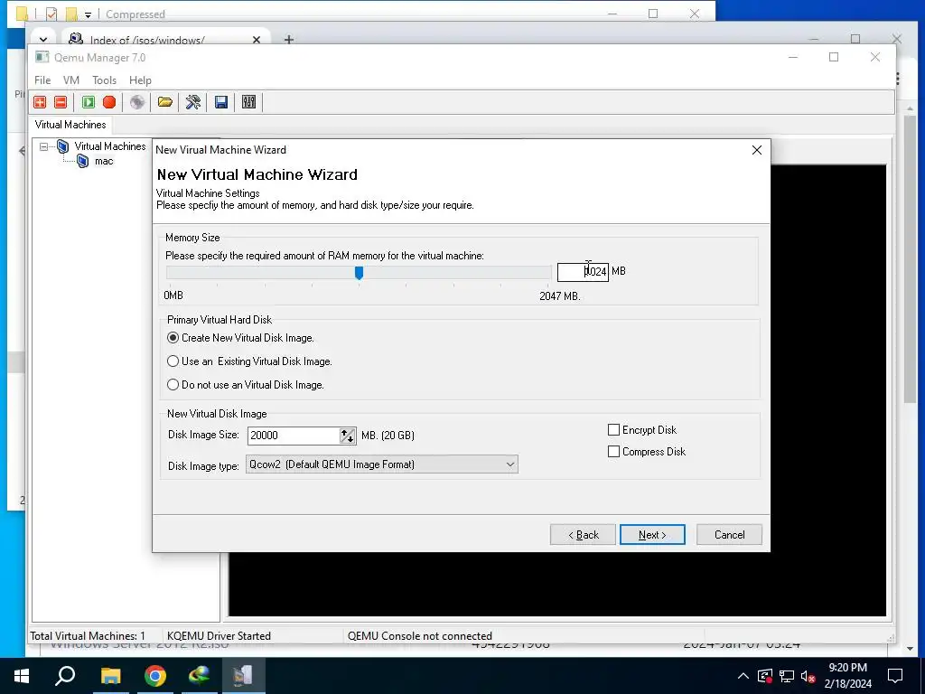Open the Help menu

click(x=140, y=80)
